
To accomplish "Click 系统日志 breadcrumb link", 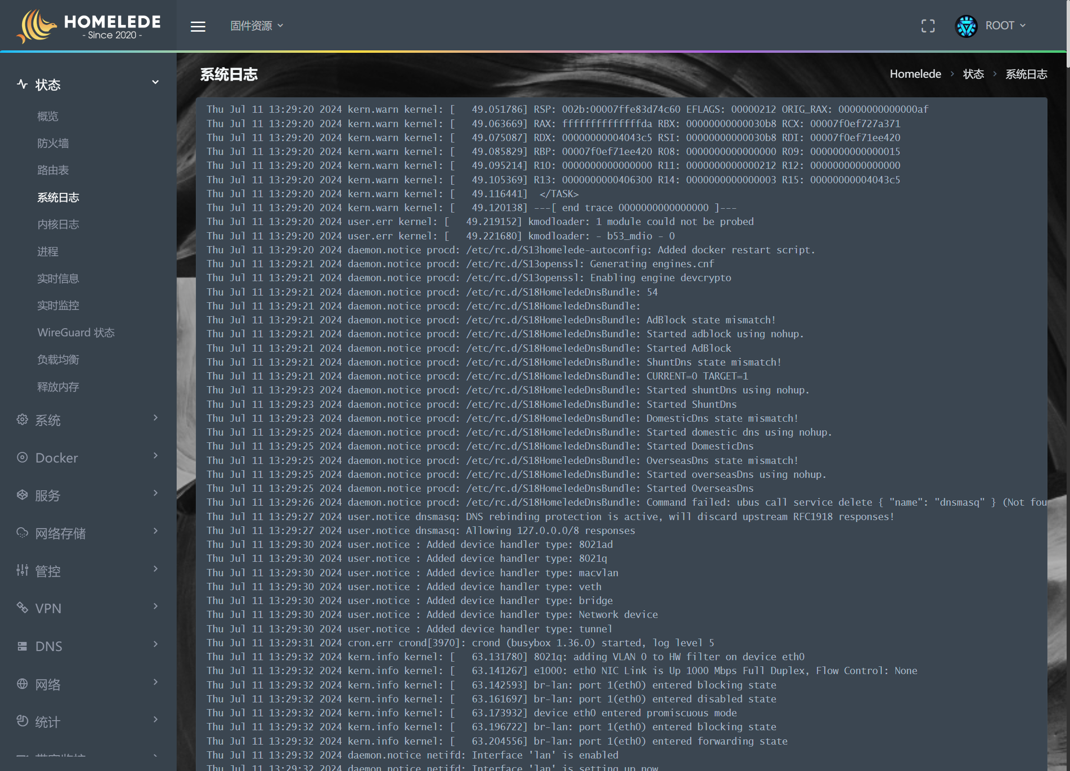I will [1026, 74].
